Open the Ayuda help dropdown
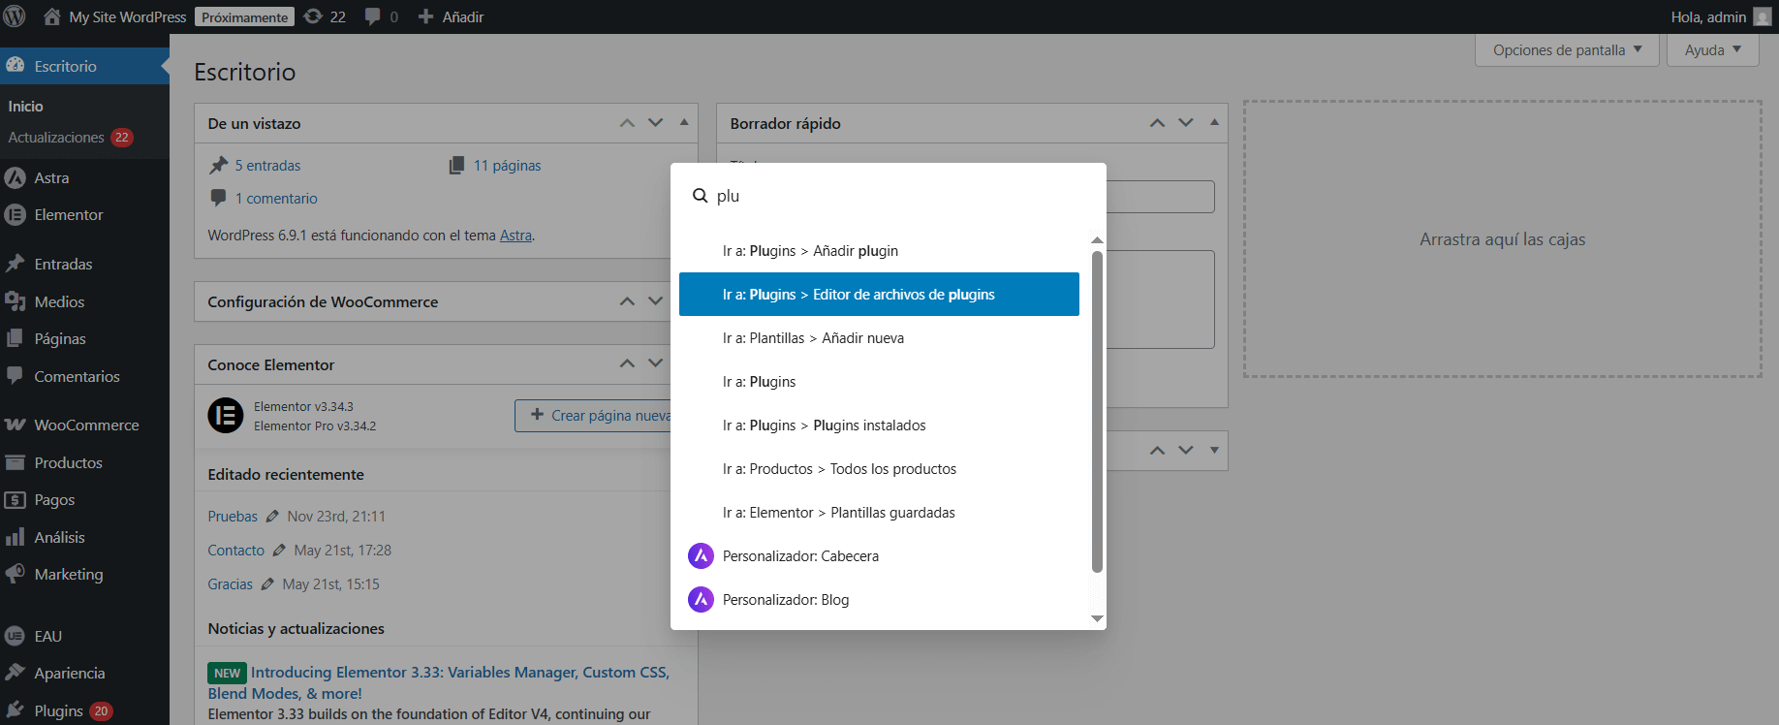The width and height of the screenshot is (1779, 725). [1712, 50]
